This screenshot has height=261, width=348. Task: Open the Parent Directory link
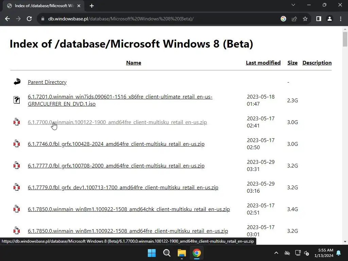click(x=47, y=82)
